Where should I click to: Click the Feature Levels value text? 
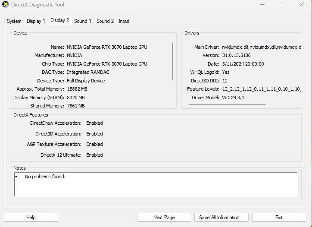(x=261, y=89)
